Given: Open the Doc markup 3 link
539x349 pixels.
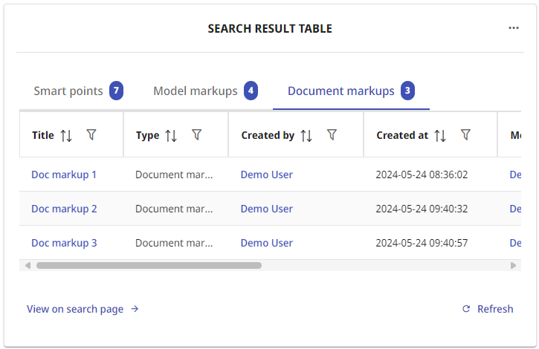Looking at the screenshot, I should point(64,243).
